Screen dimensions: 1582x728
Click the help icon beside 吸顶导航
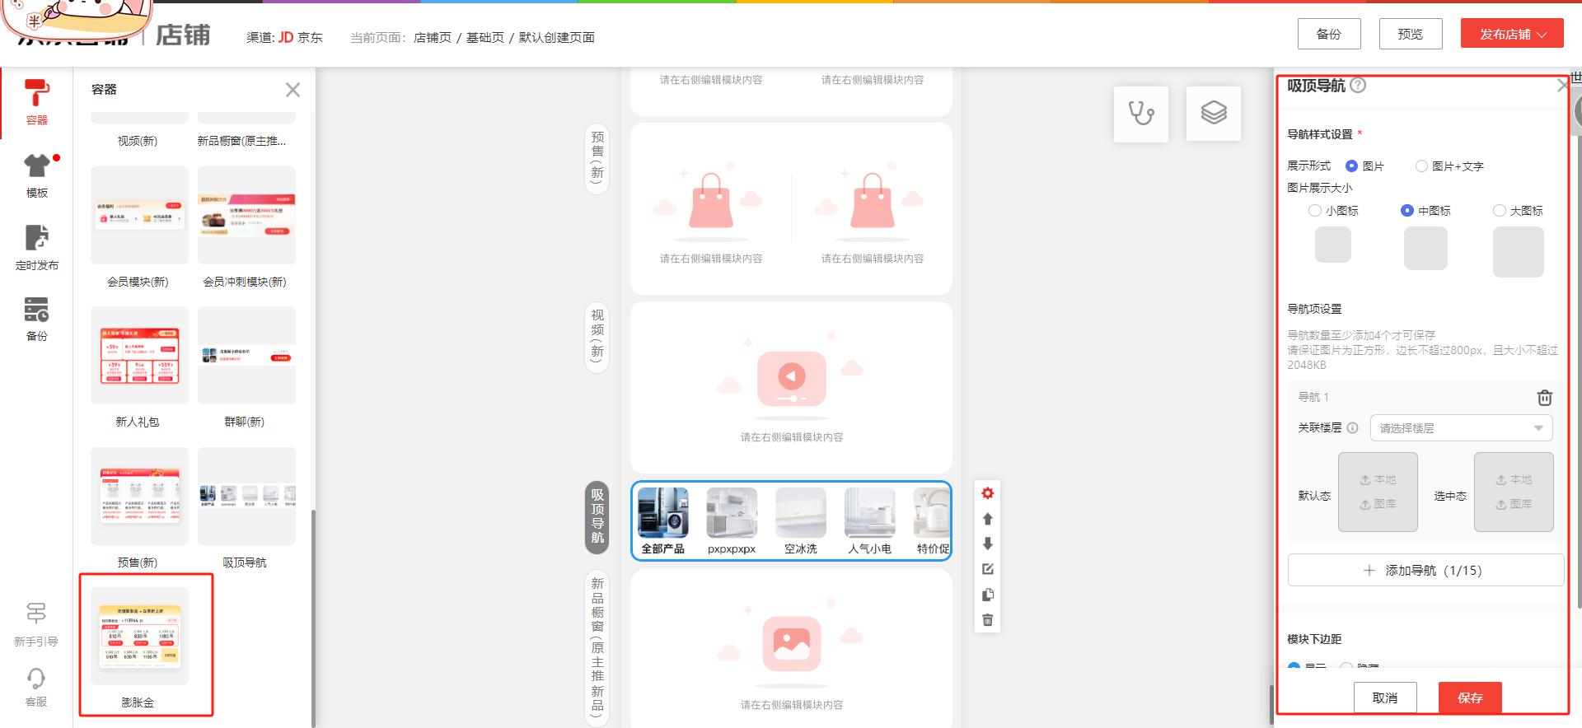click(1358, 85)
